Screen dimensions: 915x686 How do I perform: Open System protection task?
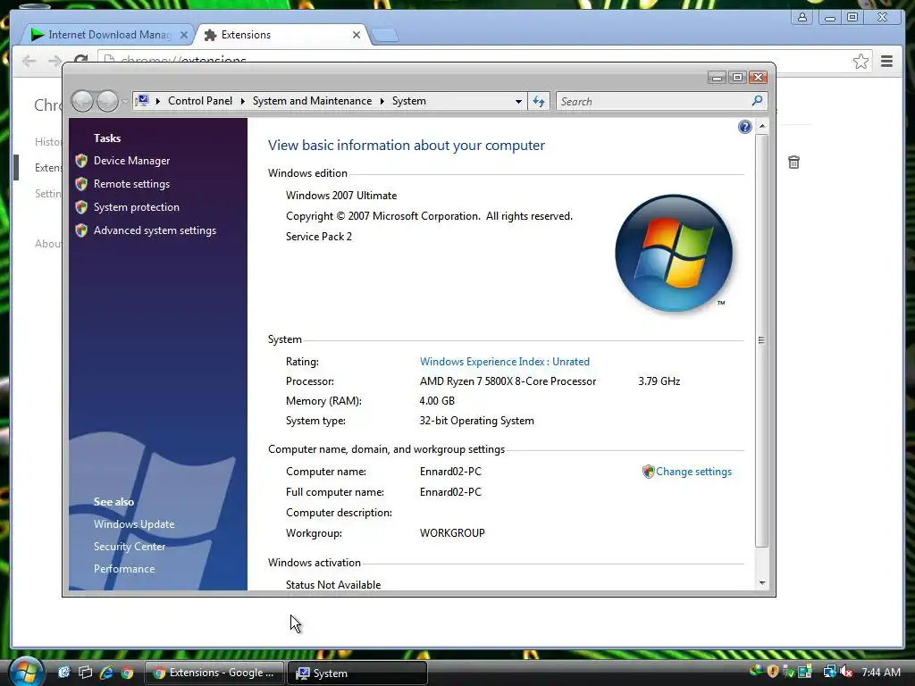point(136,207)
